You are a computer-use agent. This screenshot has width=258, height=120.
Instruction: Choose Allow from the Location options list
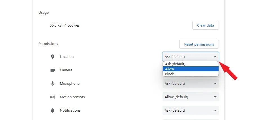pyautogui.click(x=190, y=69)
